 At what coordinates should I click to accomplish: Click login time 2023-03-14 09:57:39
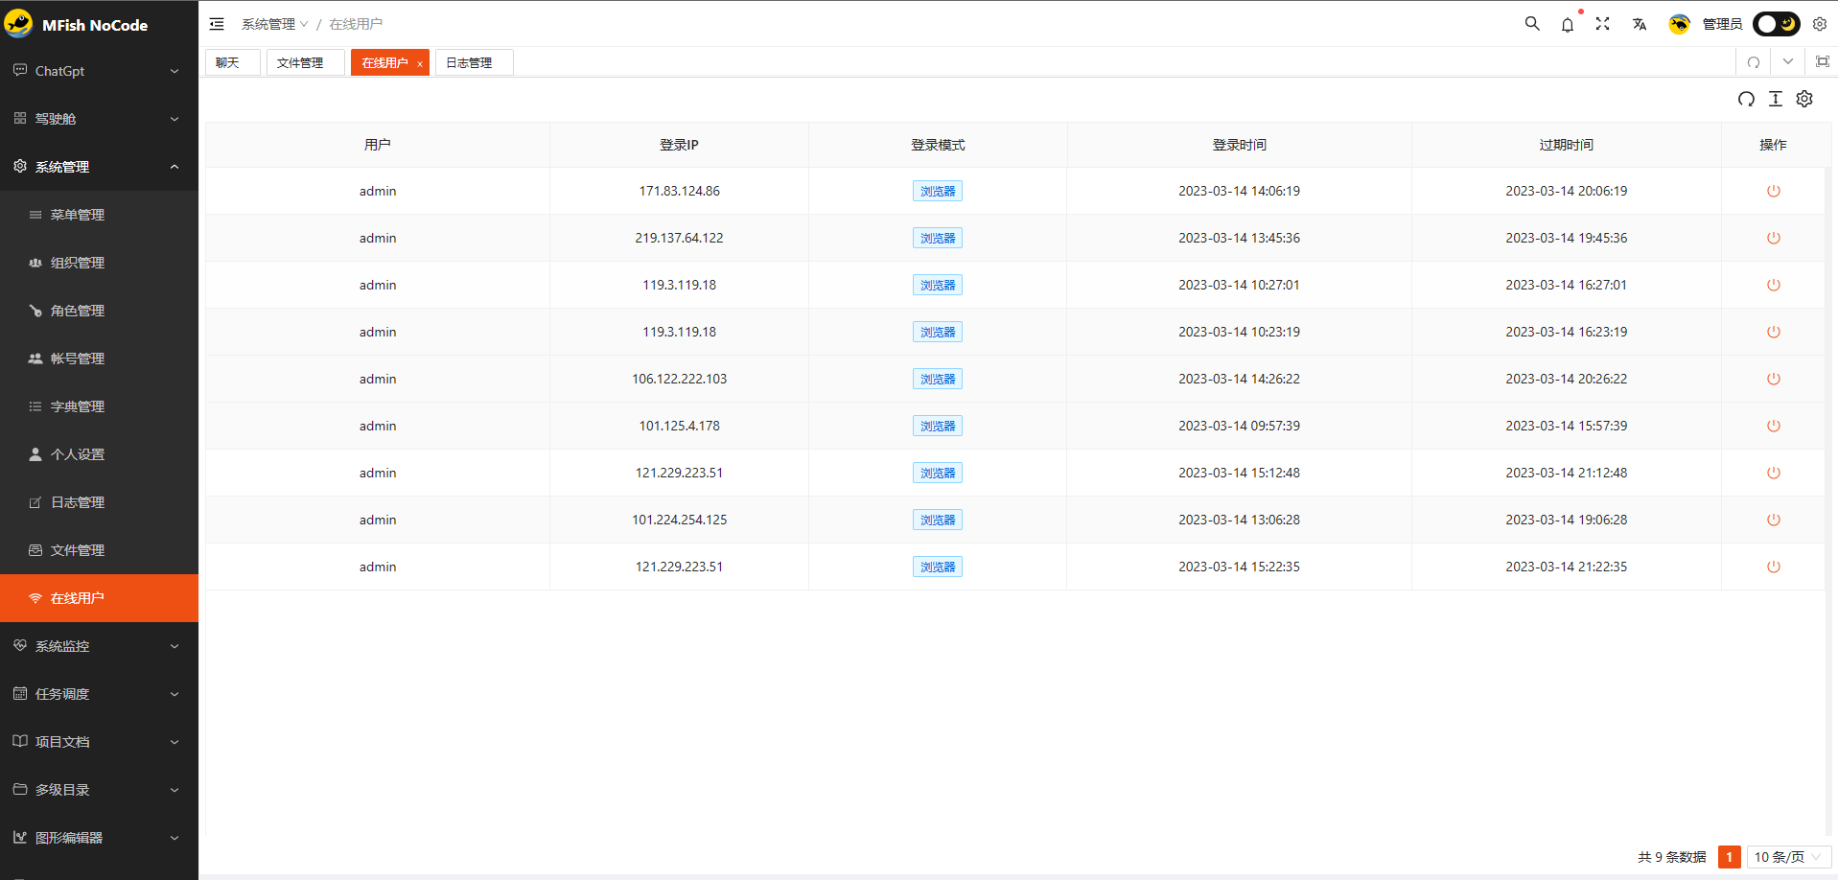1239,426
